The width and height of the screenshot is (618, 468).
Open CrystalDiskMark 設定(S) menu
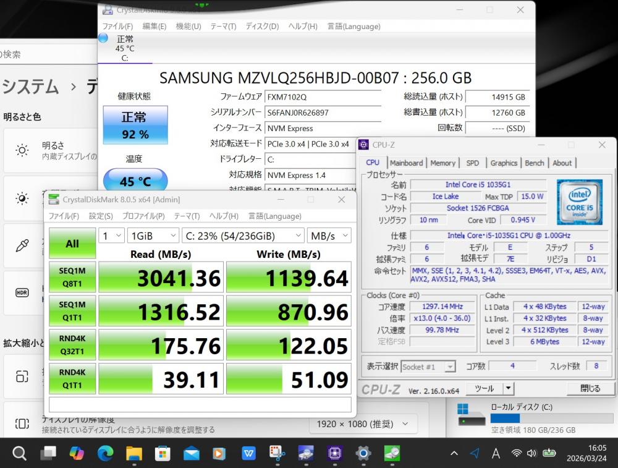click(x=101, y=216)
